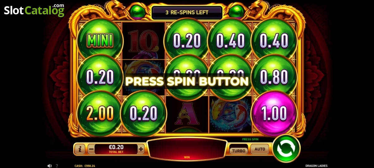Click the red 10 card symbol

(144, 41)
